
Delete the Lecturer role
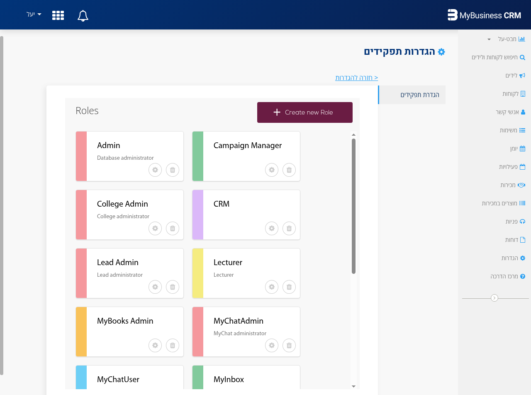pos(289,287)
